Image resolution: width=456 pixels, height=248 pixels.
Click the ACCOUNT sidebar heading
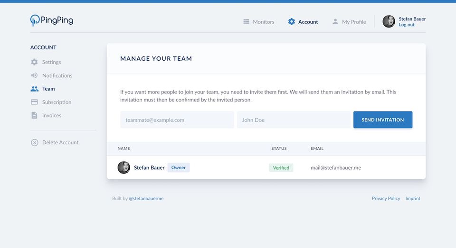(43, 47)
